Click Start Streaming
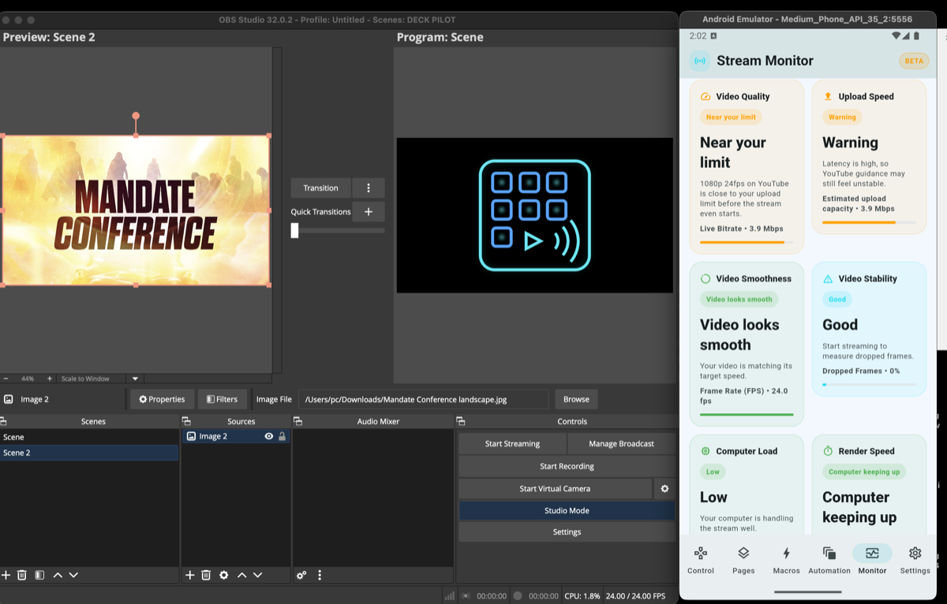Image resolution: width=947 pixels, height=604 pixels. (511, 443)
